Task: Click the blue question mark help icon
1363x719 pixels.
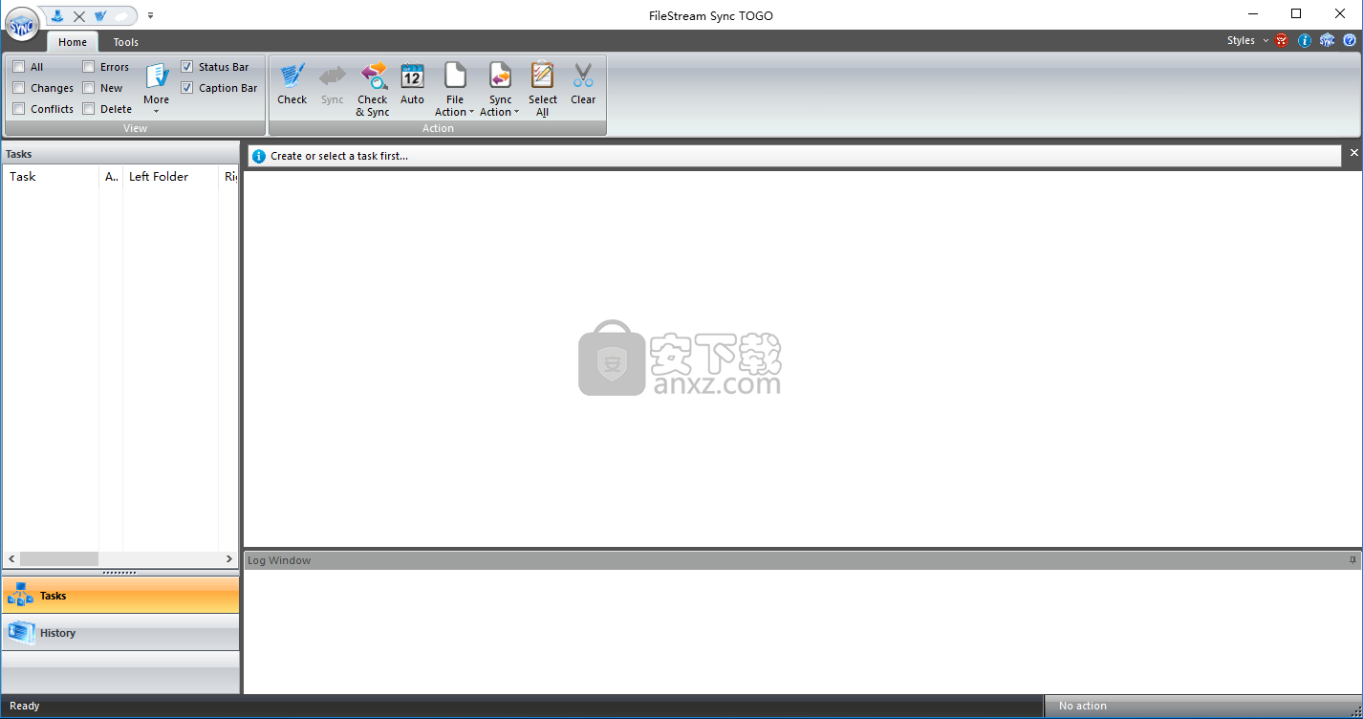Action: (1350, 40)
